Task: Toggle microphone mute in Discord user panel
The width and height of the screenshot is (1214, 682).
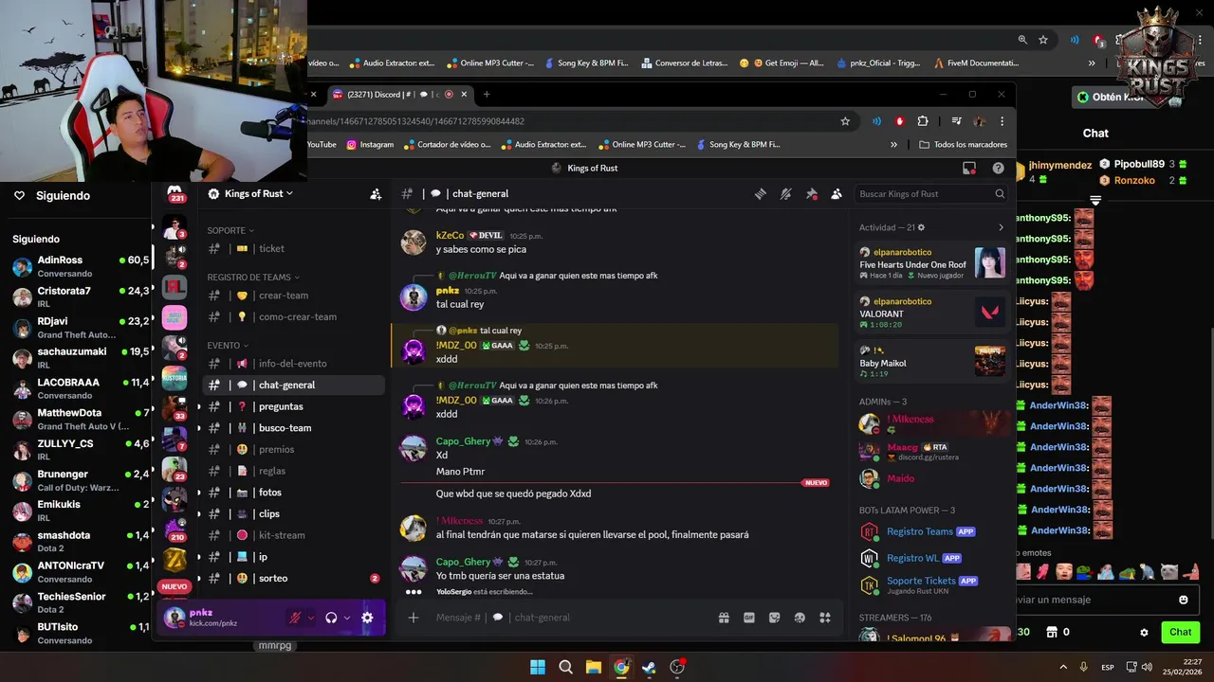Action: tap(295, 618)
